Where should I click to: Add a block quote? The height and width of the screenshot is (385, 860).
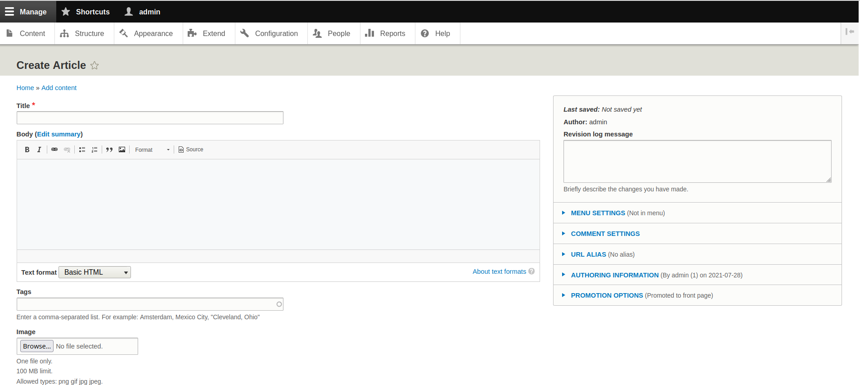(109, 149)
